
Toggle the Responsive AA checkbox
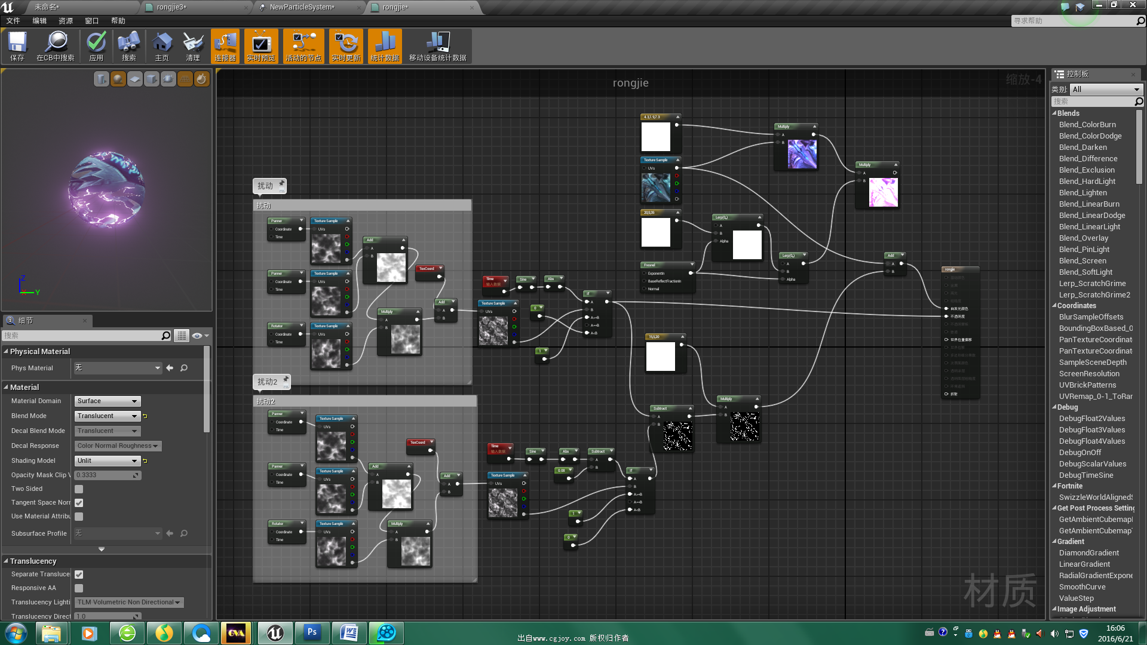click(x=79, y=588)
